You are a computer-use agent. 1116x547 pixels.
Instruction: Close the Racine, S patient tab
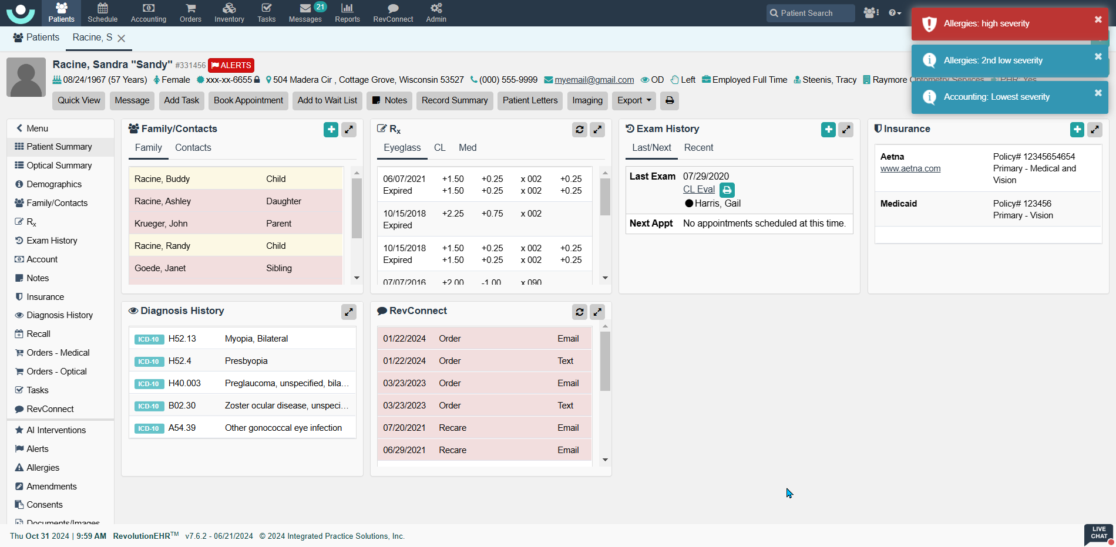click(122, 38)
